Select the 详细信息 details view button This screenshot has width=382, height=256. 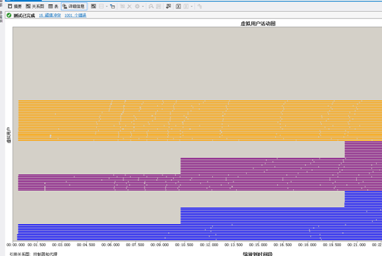[x=74, y=7]
